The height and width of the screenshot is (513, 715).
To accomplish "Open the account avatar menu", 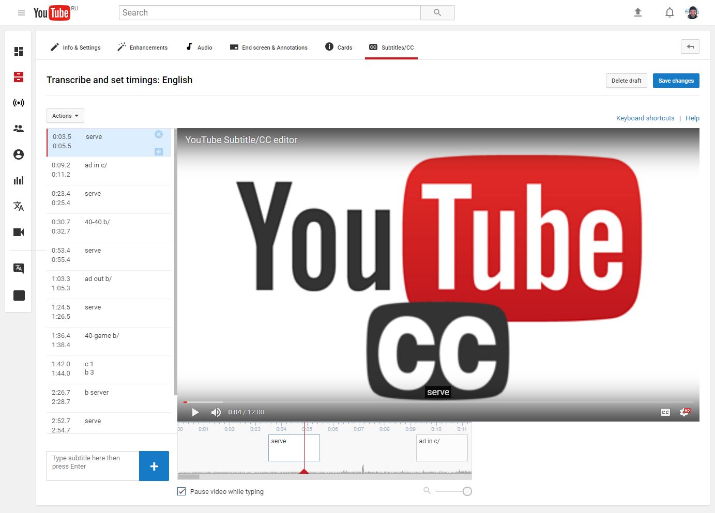I will click(x=692, y=13).
